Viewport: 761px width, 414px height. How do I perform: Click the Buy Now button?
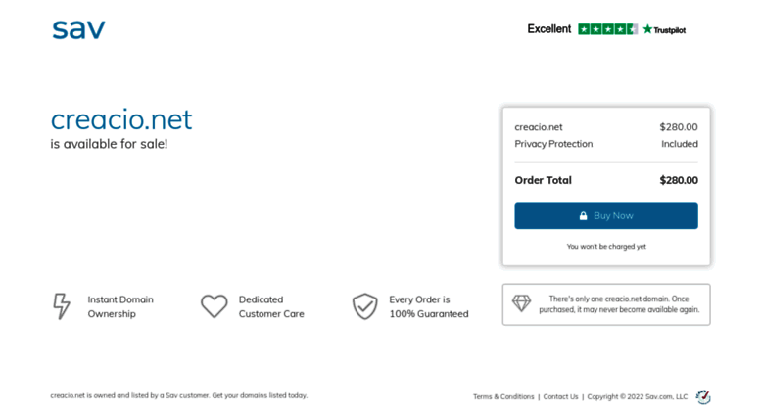point(606,215)
